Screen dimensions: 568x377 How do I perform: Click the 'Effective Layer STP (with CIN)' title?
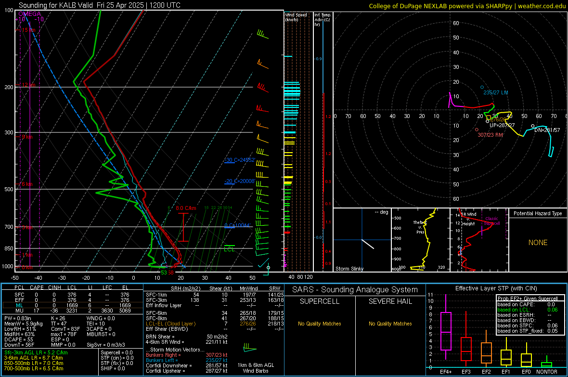tap(496, 288)
